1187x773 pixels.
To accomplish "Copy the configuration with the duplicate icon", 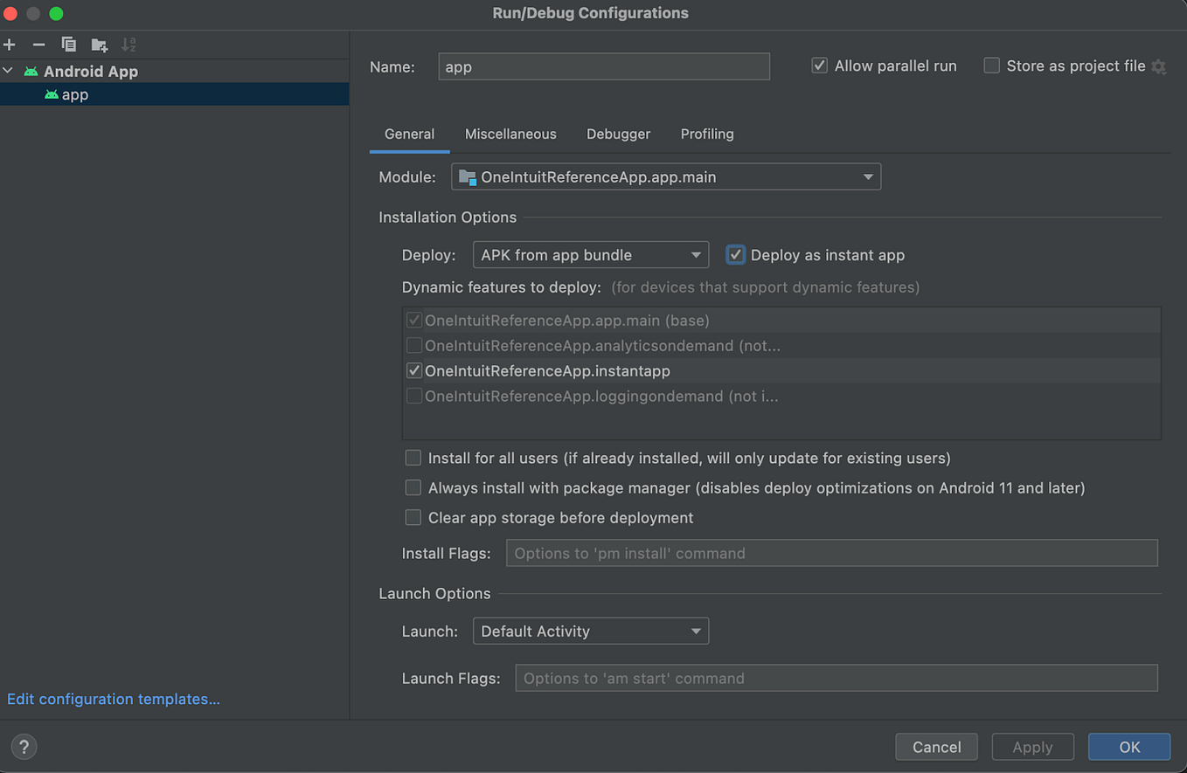I will [68, 45].
